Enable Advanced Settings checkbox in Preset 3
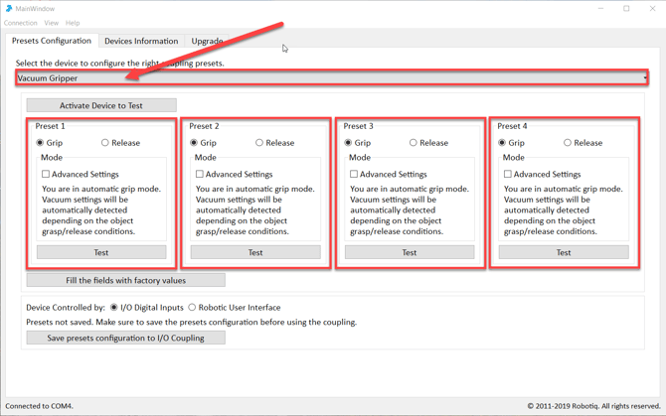The width and height of the screenshot is (666, 416). [354, 174]
